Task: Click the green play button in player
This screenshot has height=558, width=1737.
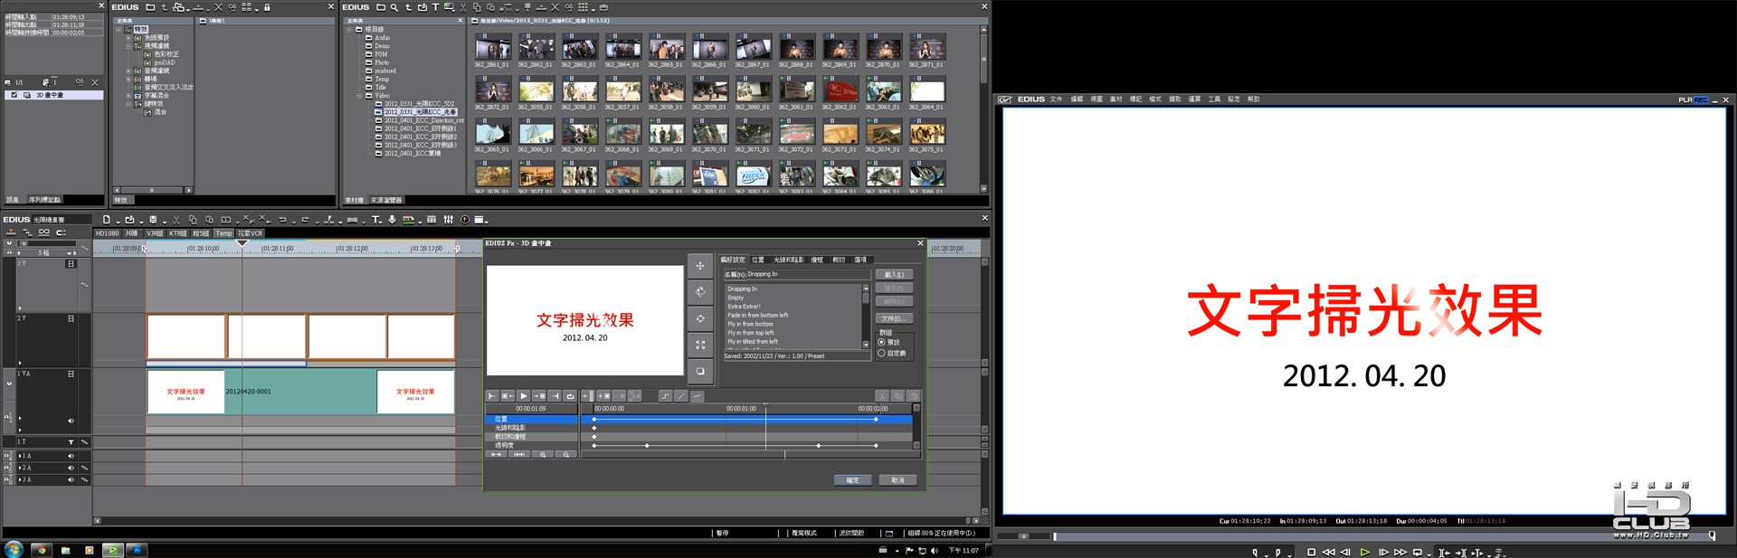Action: 1365,552
